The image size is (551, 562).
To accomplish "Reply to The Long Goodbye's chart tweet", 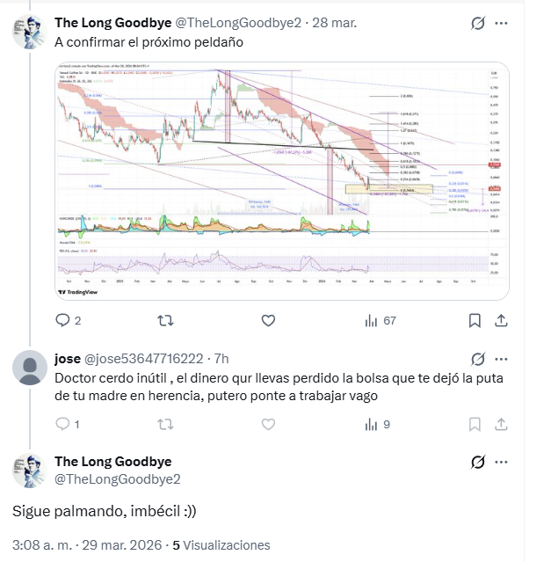I will point(62,321).
